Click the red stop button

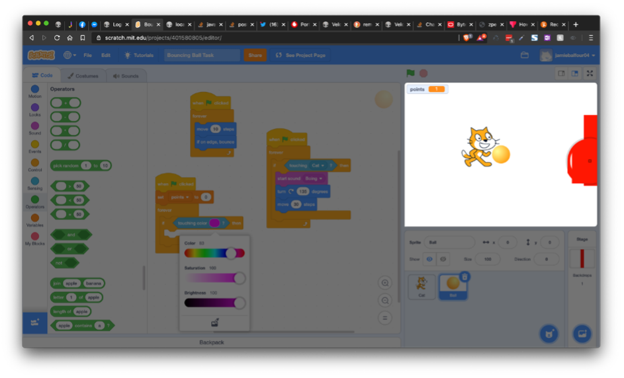click(x=423, y=73)
